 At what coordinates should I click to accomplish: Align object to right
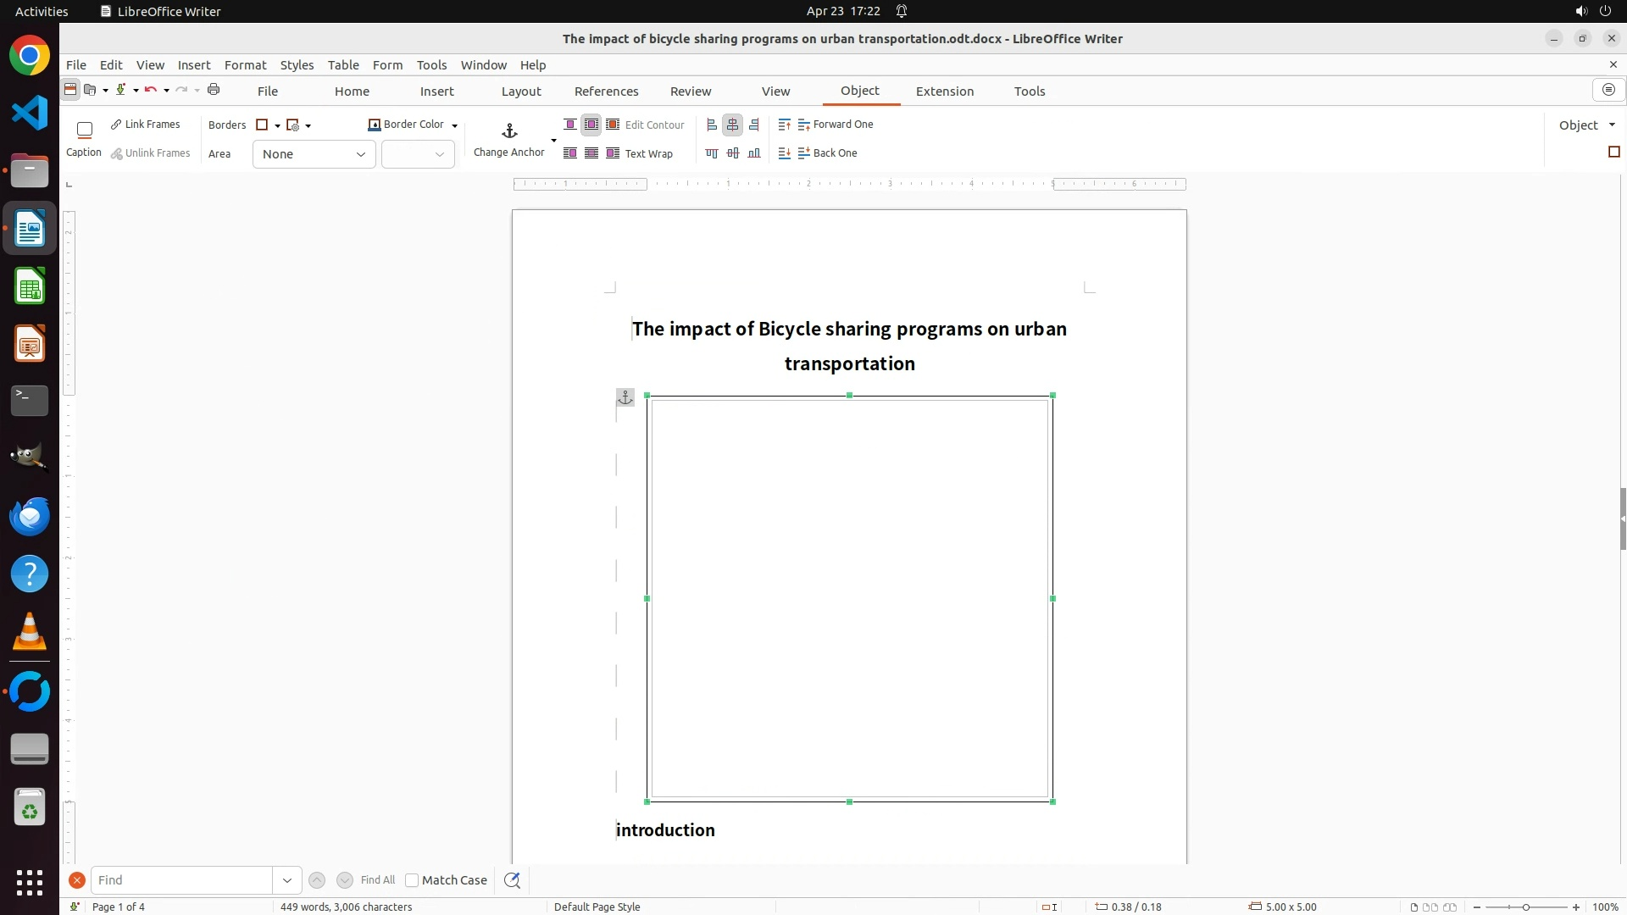pos(754,125)
